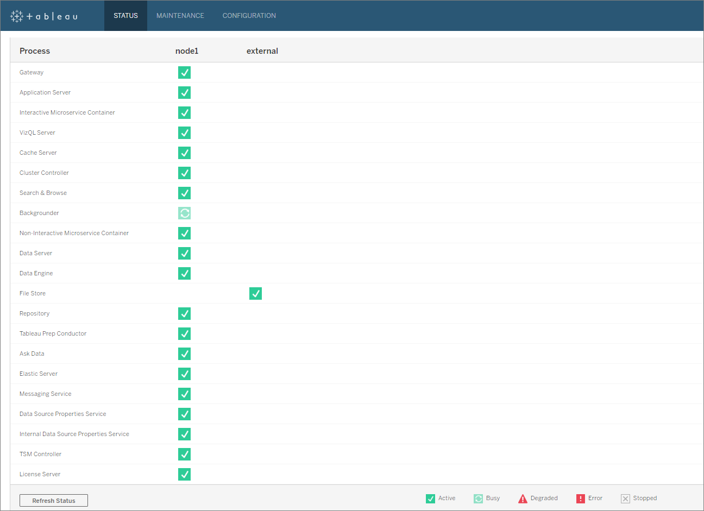Click the Tableau logo in the header
This screenshot has width=704, height=511.
point(43,16)
